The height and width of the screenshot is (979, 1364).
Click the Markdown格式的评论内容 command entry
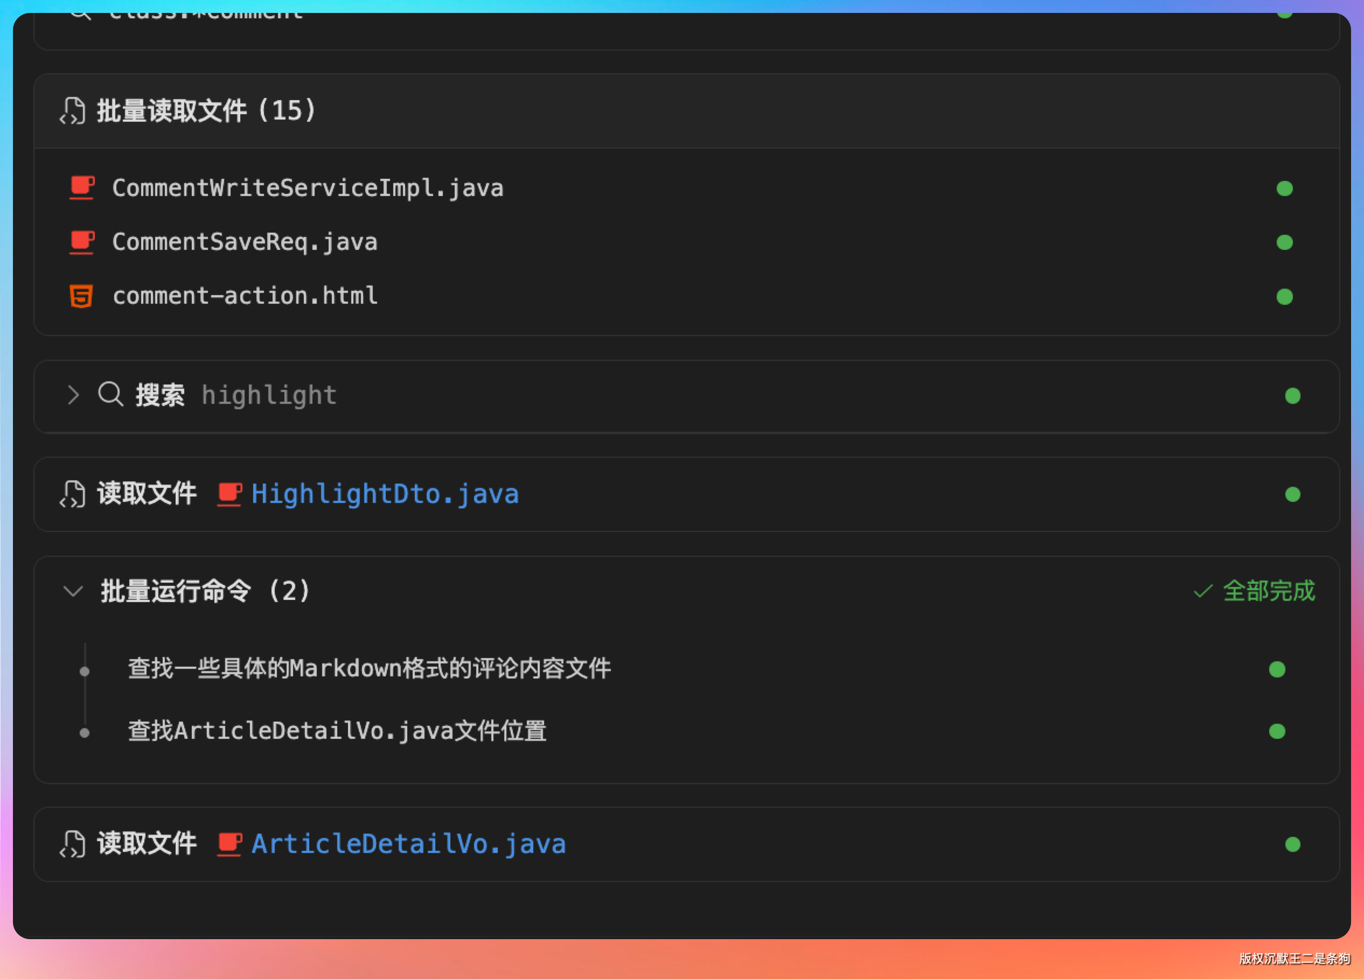tap(369, 669)
